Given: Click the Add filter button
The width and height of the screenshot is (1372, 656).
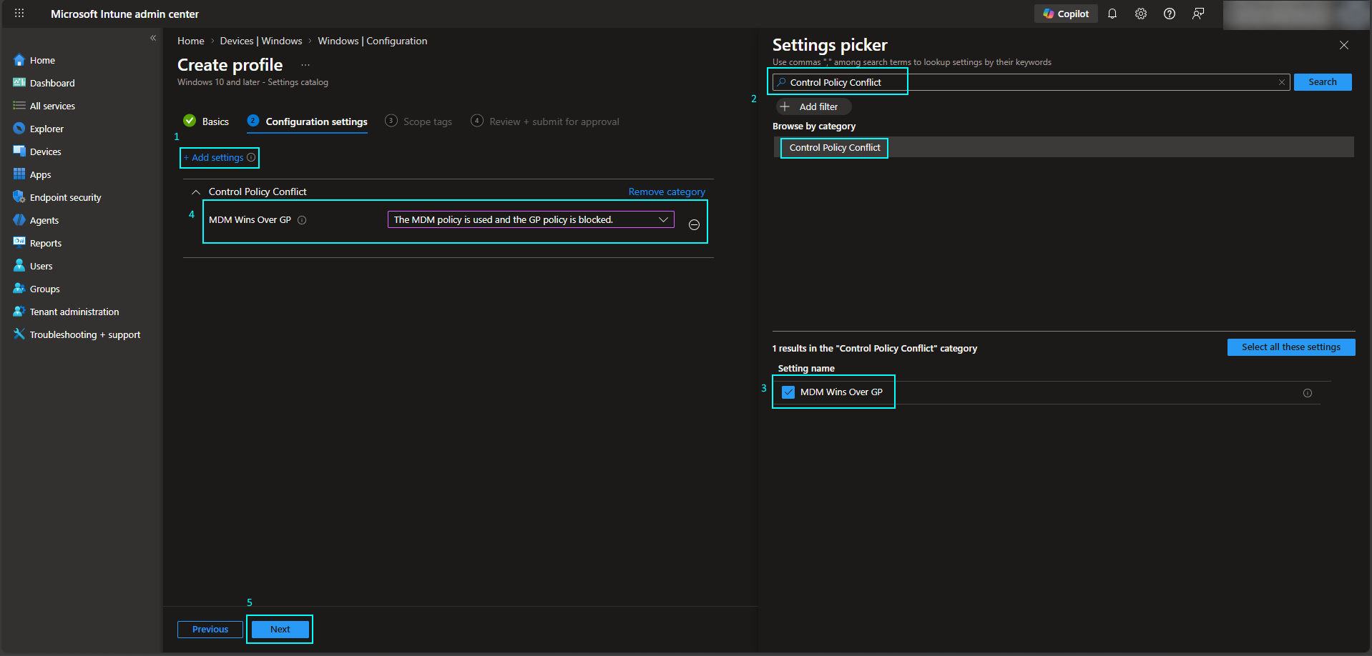Looking at the screenshot, I should 813,106.
